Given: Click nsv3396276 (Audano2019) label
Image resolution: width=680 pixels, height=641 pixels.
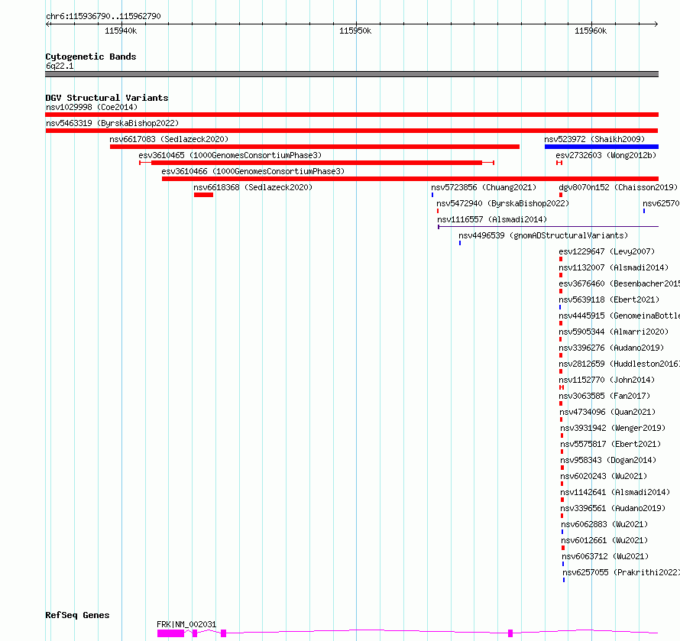Looking at the screenshot, I should (x=611, y=348).
